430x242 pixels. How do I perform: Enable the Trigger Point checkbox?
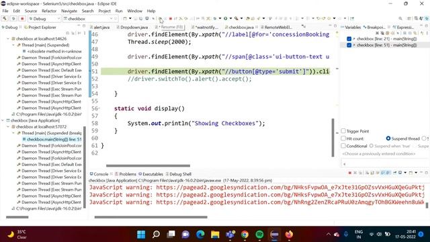tap(343, 131)
